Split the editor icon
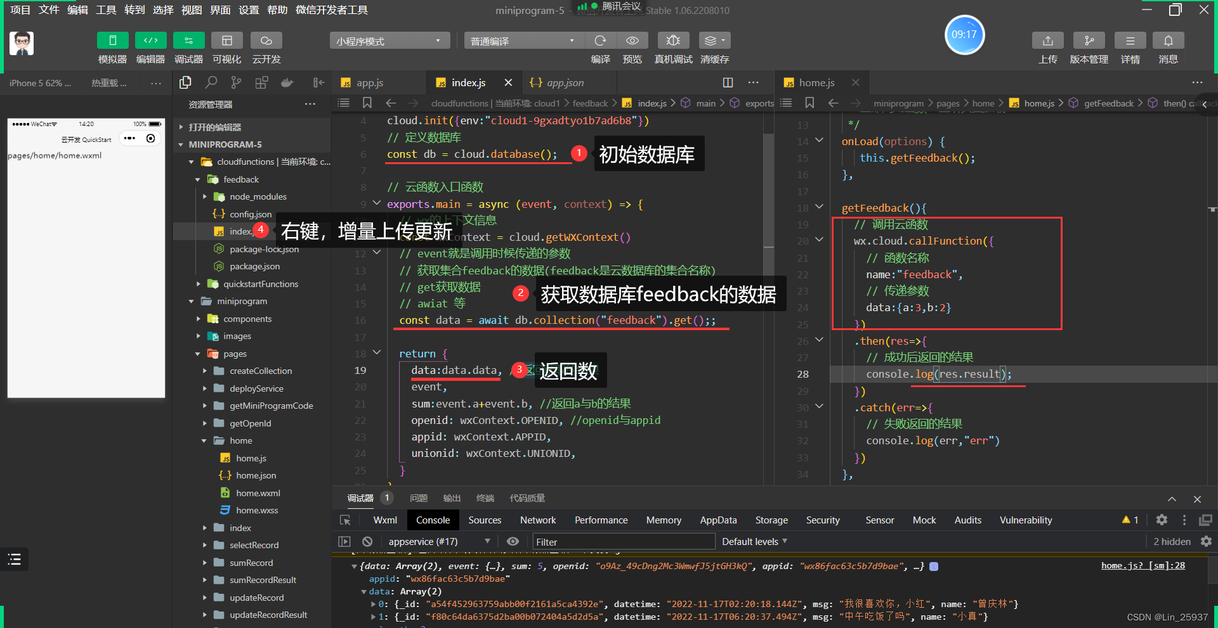The height and width of the screenshot is (628, 1218). [x=728, y=82]
